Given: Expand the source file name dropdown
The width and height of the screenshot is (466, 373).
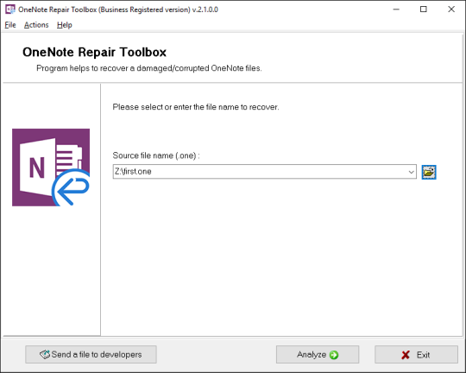Looking at the screenshot, I should pos(411,172).
